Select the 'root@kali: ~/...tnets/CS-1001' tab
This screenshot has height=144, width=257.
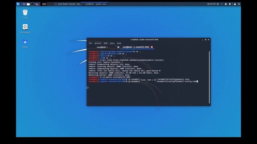click(x=137, y=47)
